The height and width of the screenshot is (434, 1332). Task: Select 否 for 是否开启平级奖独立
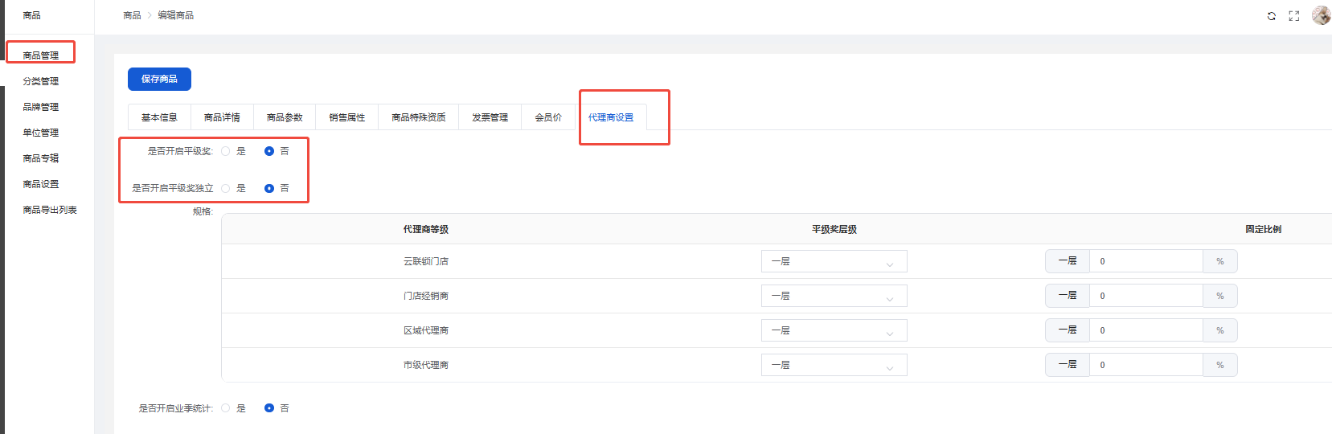click(x=269, y=188)
